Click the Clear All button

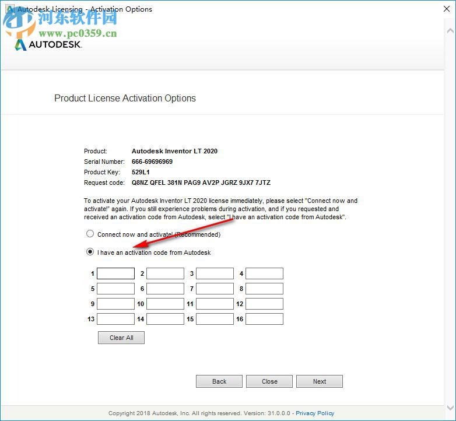[121, 338]
